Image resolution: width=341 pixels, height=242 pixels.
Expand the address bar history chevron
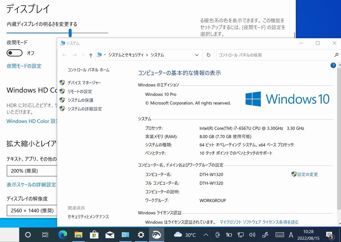point(197,55)
